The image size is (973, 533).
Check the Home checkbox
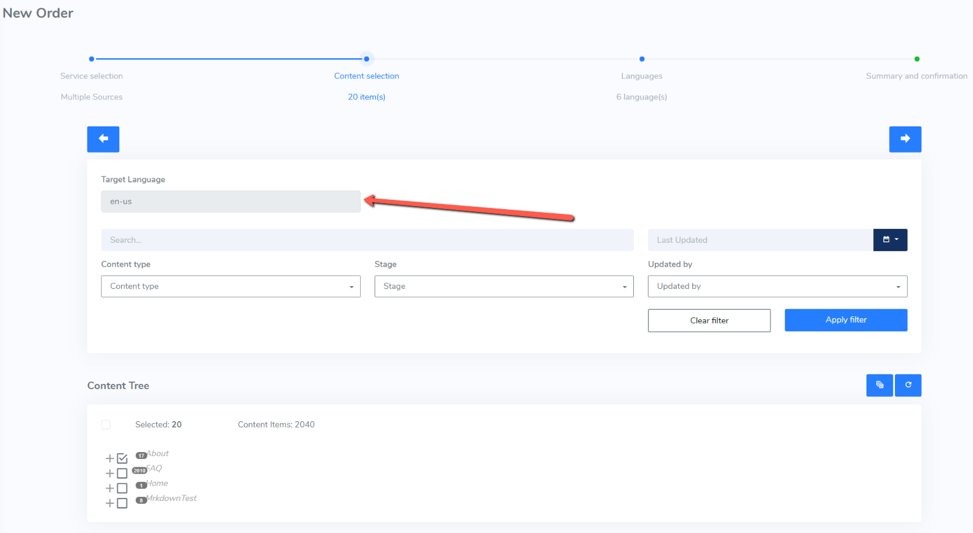tap(122, 488)
